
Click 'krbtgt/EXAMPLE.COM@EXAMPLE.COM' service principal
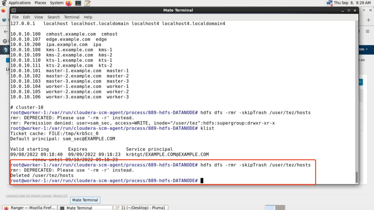[x=167, y=154]
